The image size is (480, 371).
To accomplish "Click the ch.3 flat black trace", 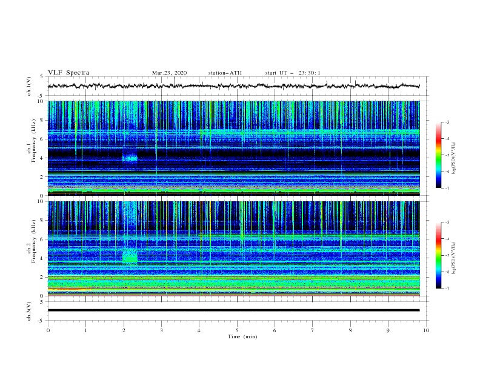I will 233,310.
